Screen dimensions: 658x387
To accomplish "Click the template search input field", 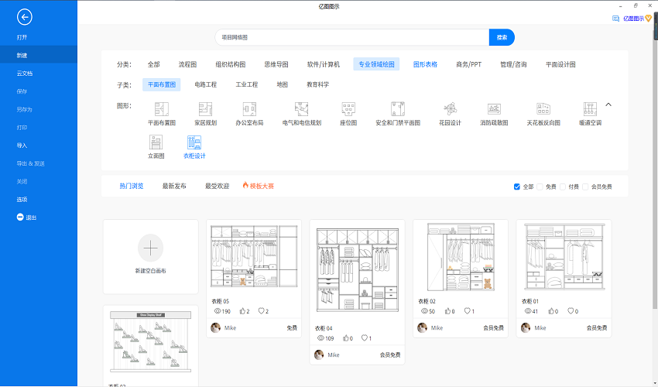I will pyautogui.click(x=352, y=37).
